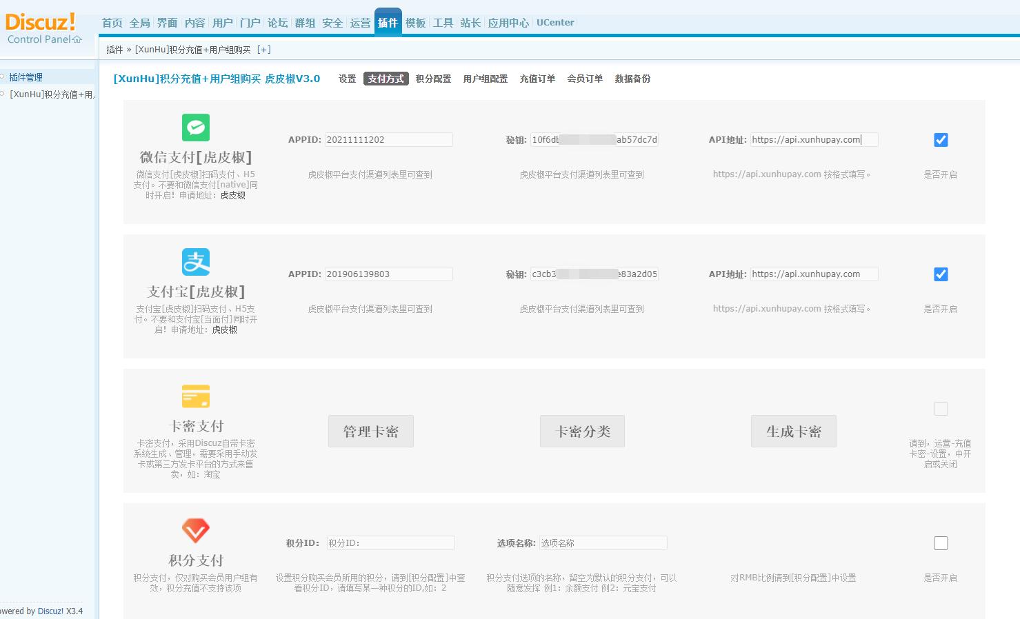Open the 站长 top menu
Viewport: 1020px width, 619px height.
pyautogui.click(x=471, y=23)
